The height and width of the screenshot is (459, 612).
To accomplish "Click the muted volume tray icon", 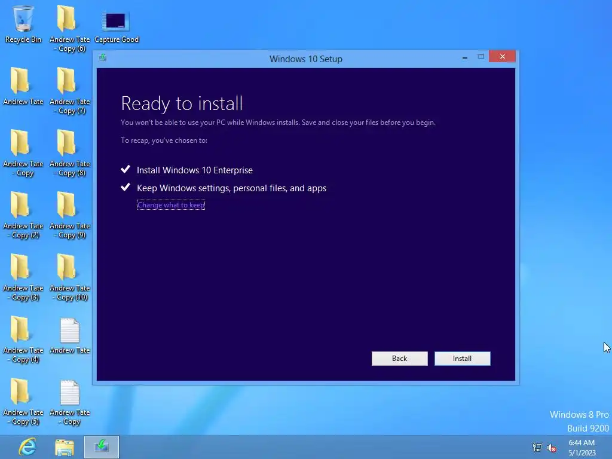I will [x=552, y=448].
